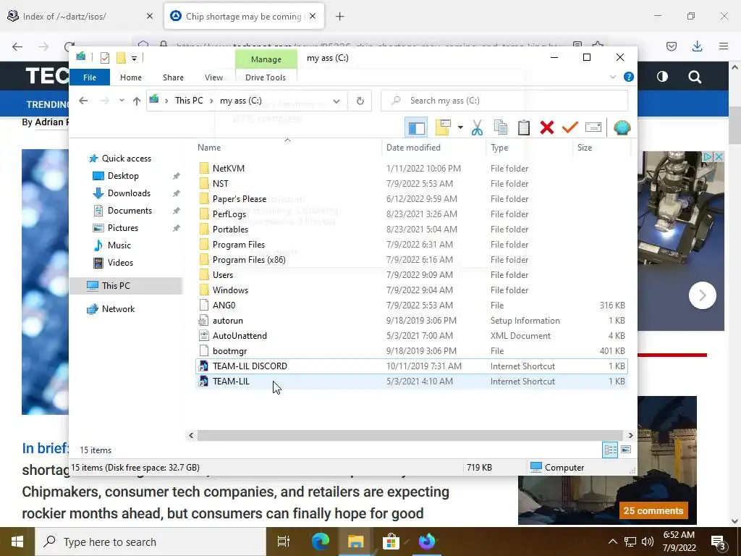741x556 pixels.
Task: Click the orange checkmark Properties icon
Action: coord(570,127)
